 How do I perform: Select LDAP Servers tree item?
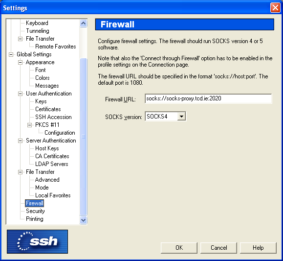click(52, 164)
